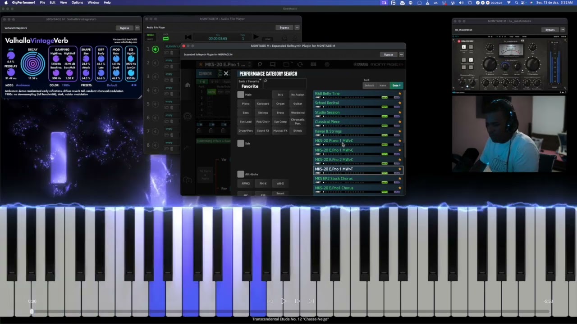Select the Piano category button

coord(246,103)
